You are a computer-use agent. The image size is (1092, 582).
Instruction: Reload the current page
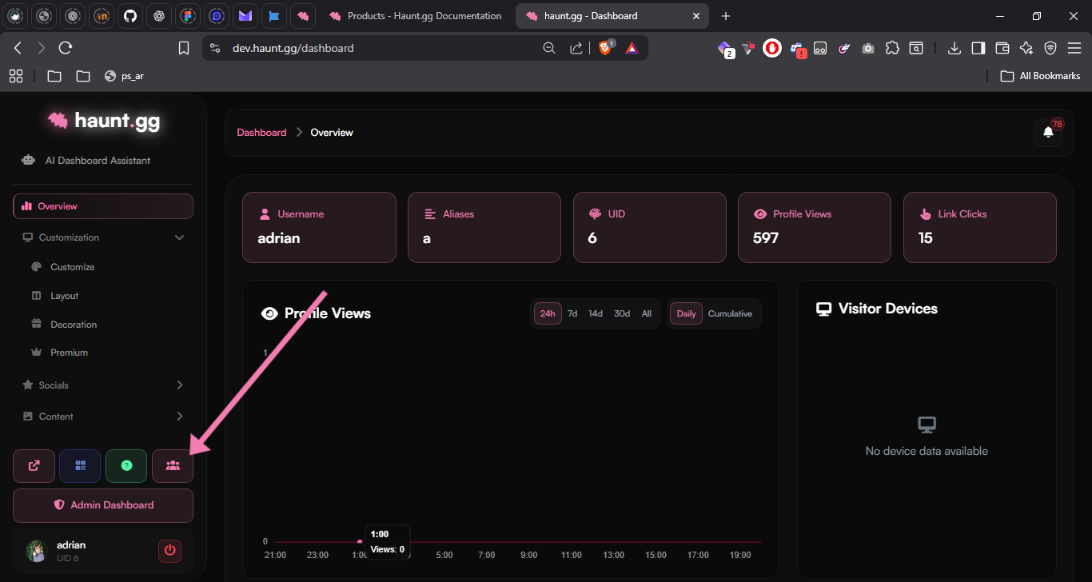click(66, 48)
